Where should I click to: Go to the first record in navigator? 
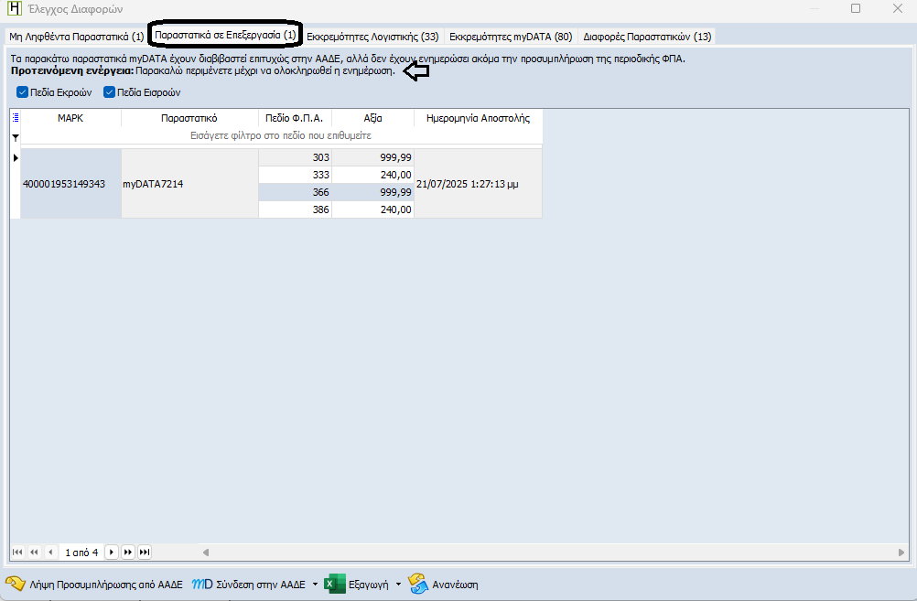17,552
